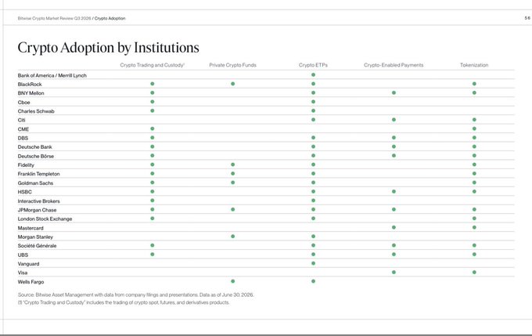
Task: Select the 'Interactive Brokers' row label
Action: 38,201
